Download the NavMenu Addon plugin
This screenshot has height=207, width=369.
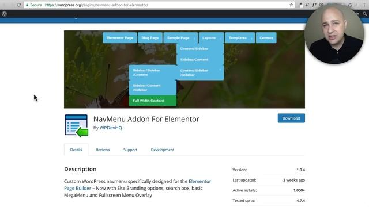coord(291,118)
